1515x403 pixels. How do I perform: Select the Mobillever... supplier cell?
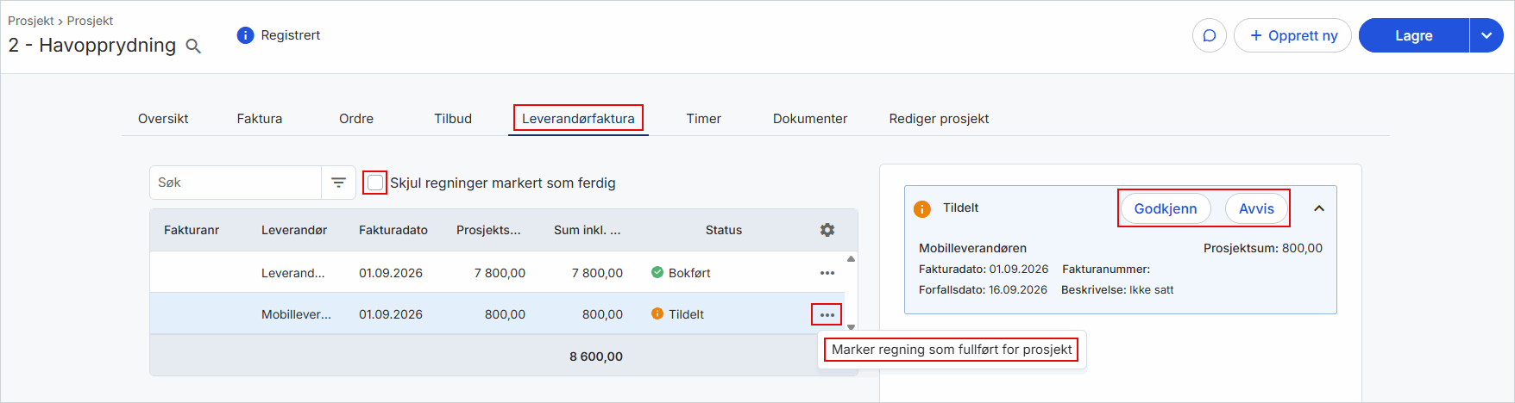296,314
